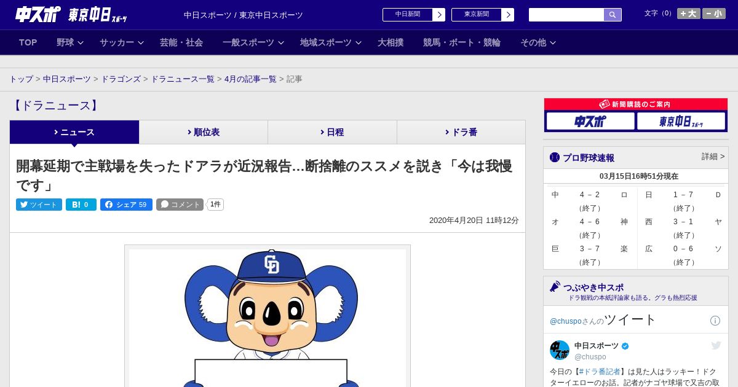Click the つぶやき中スポ heading
Viewport: 738px width, 387px height.
pos(593,287)
